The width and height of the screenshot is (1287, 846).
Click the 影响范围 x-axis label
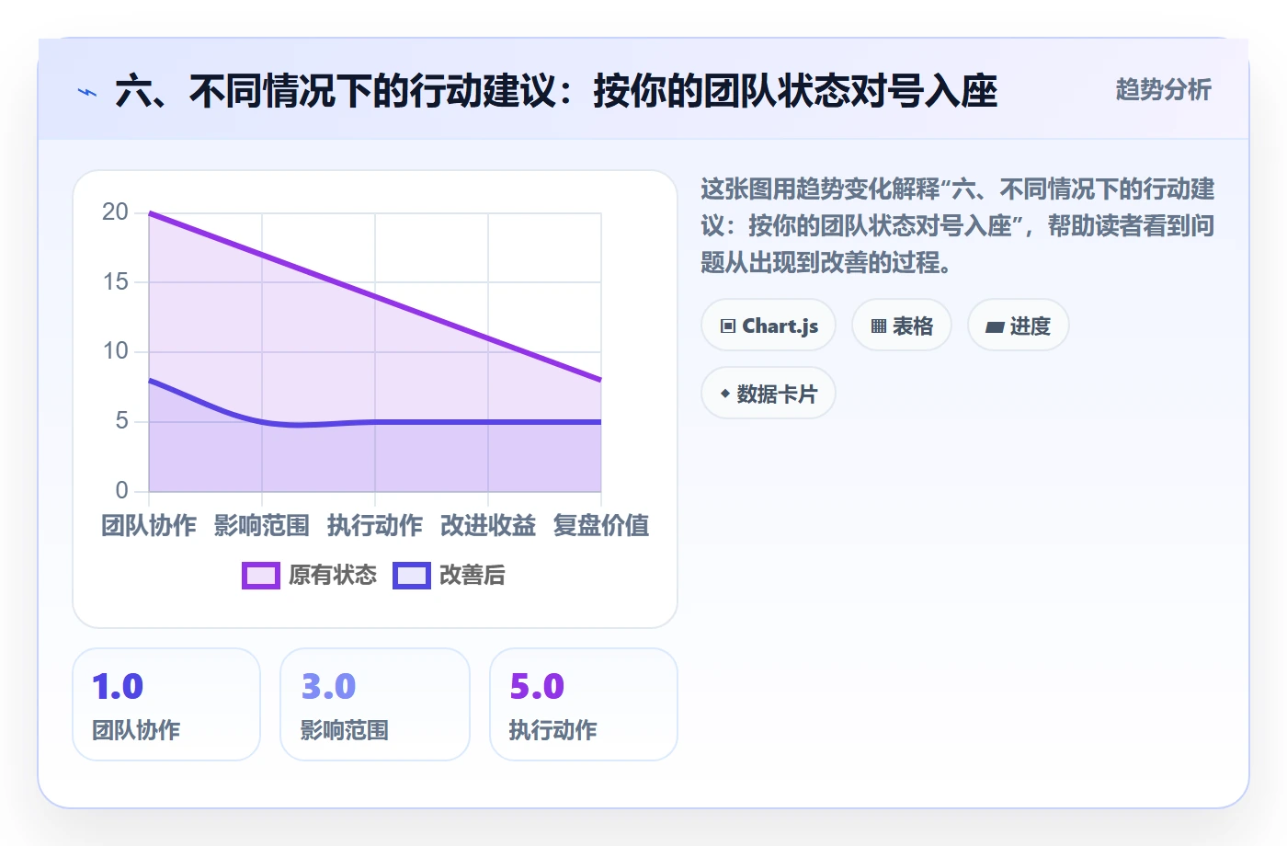pyautogui.click(x=262, y=526)
